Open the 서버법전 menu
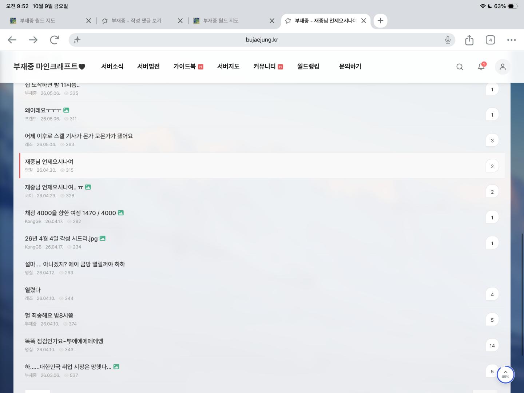The image size is (524, 393). tap(148, 66)
